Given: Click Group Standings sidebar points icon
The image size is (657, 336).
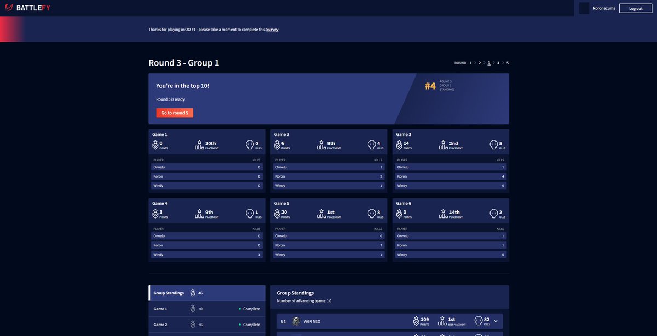Looking at the screenshot, I should 193,293.
